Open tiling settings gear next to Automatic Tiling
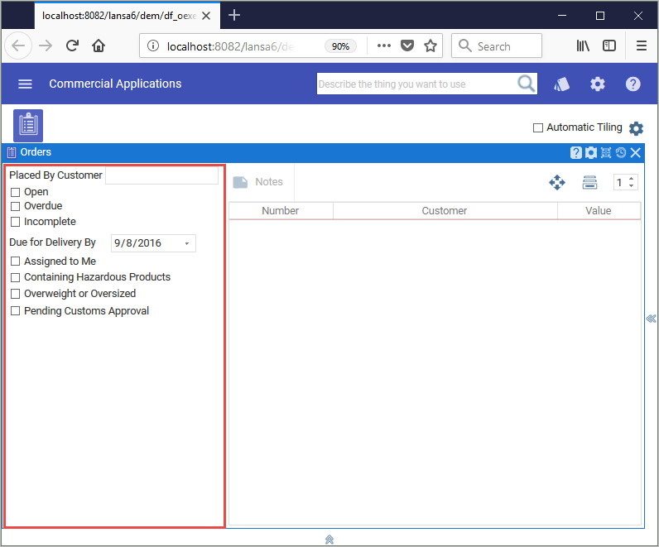The width and height of the screenshot is (659, 547). (x=636, y=128)
